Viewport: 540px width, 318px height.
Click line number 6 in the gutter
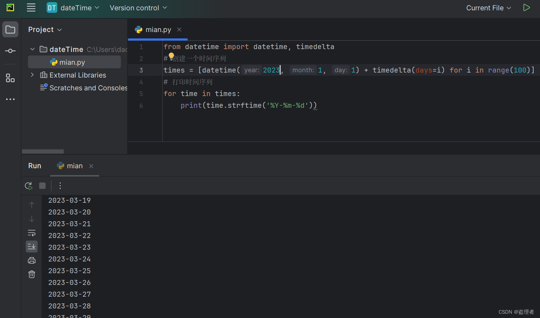tap(141, 106)
